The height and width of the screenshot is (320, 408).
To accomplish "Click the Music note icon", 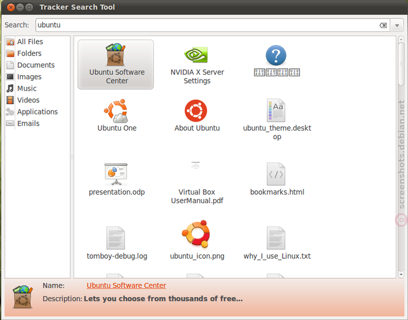I will click(x=10, y=89).
